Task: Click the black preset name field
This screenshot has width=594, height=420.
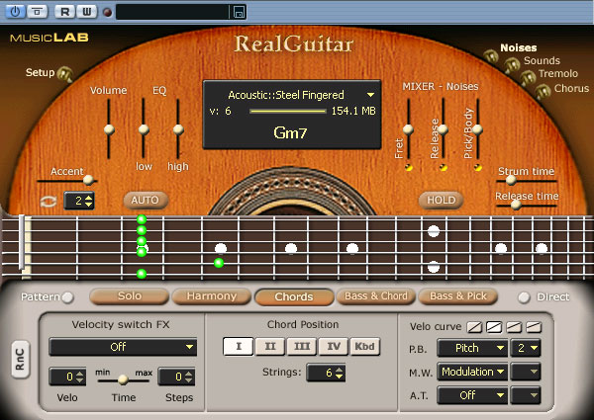Action: [x=172, y=12]
